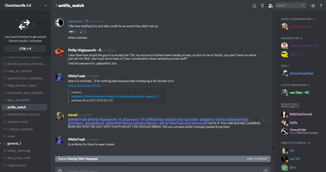Open help question mark icon
The height and width of the screenshot is (172, 326).
click(x=321, y=6)
